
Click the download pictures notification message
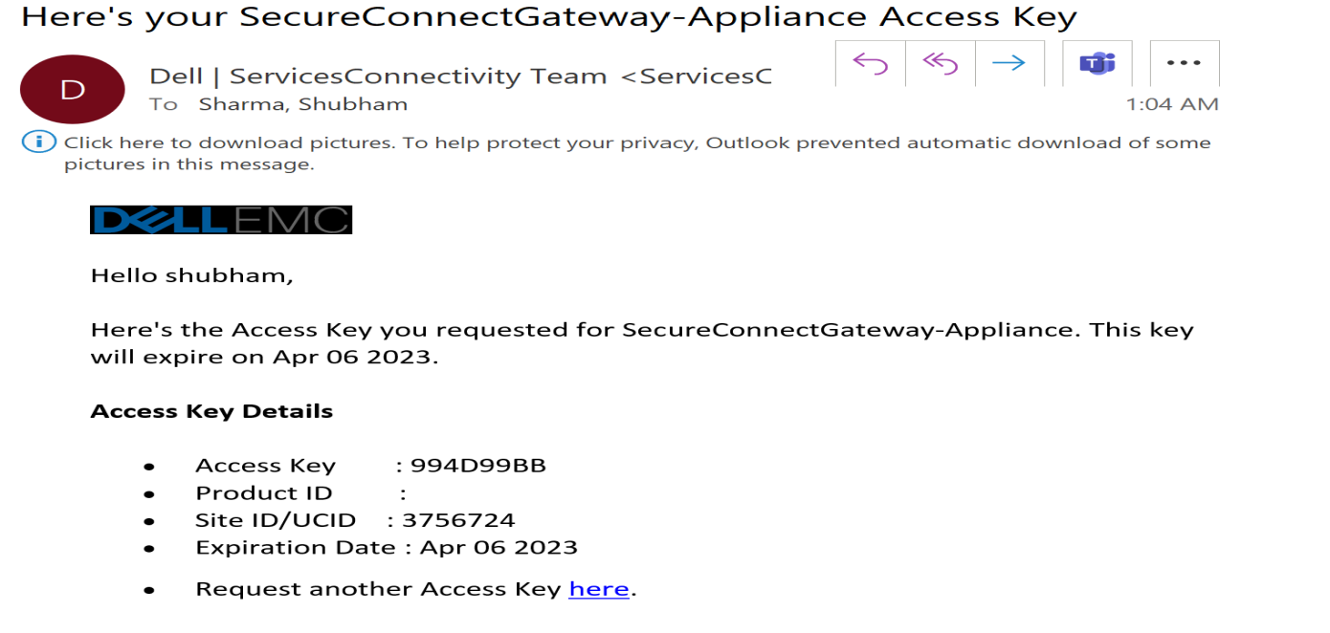636,153
